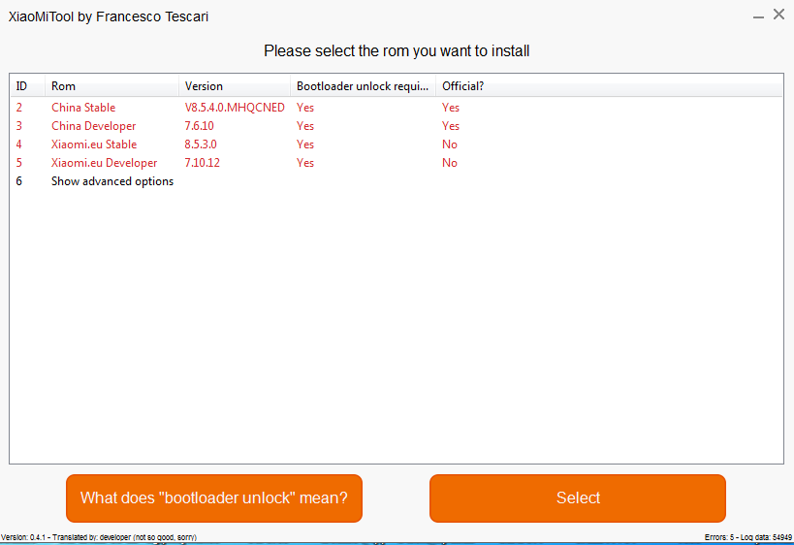The width and height of the screenshot is (794, 545).
Task: Click the Official? column header
Action: coord(462,86)
